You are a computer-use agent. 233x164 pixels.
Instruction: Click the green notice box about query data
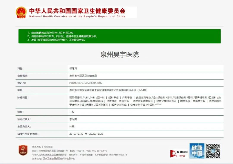coord(119,36)
